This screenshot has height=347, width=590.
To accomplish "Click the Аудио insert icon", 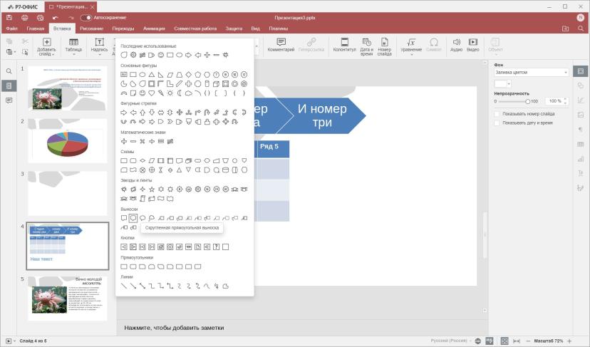I will coord(457,45).
